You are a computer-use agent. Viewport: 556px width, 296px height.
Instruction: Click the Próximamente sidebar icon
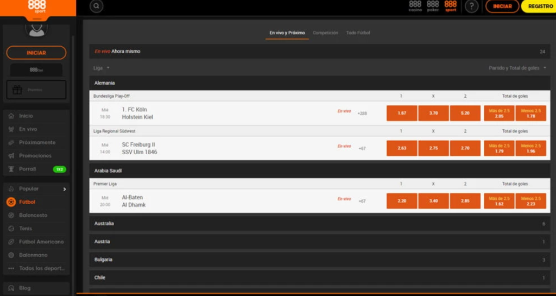click(11, 142)
